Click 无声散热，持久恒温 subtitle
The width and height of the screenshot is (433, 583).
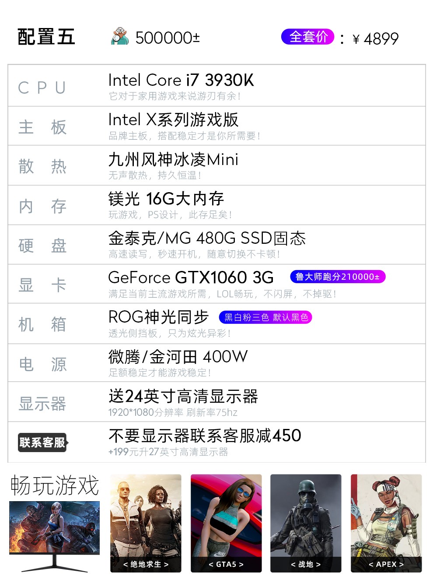point(155,175)
